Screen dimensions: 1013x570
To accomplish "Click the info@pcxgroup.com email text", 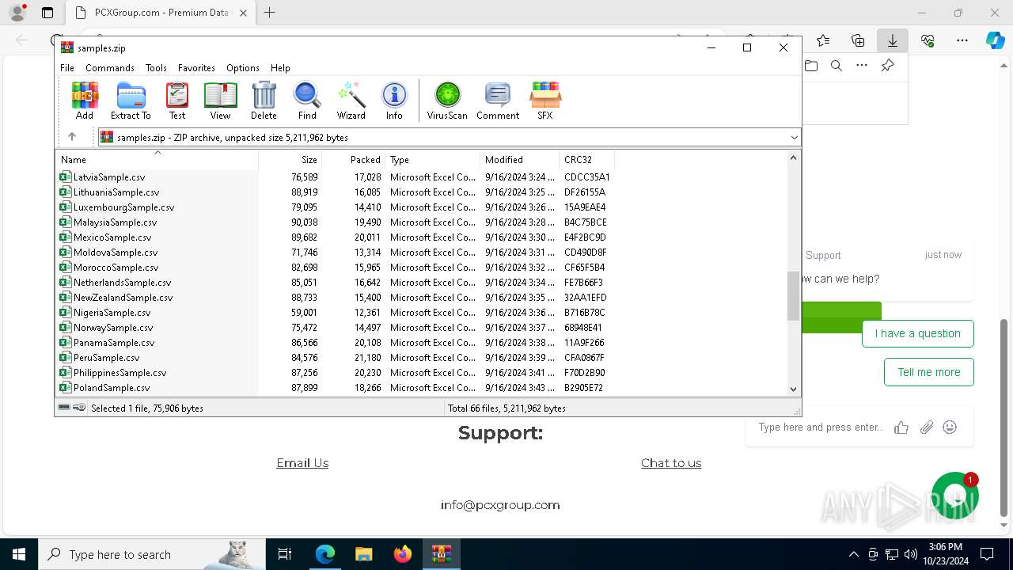I will (500, 505).
